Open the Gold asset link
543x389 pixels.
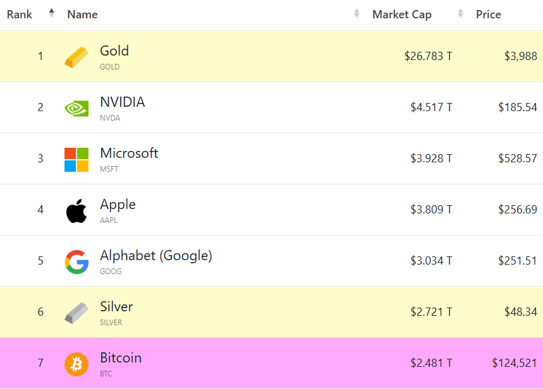[114, 51]
